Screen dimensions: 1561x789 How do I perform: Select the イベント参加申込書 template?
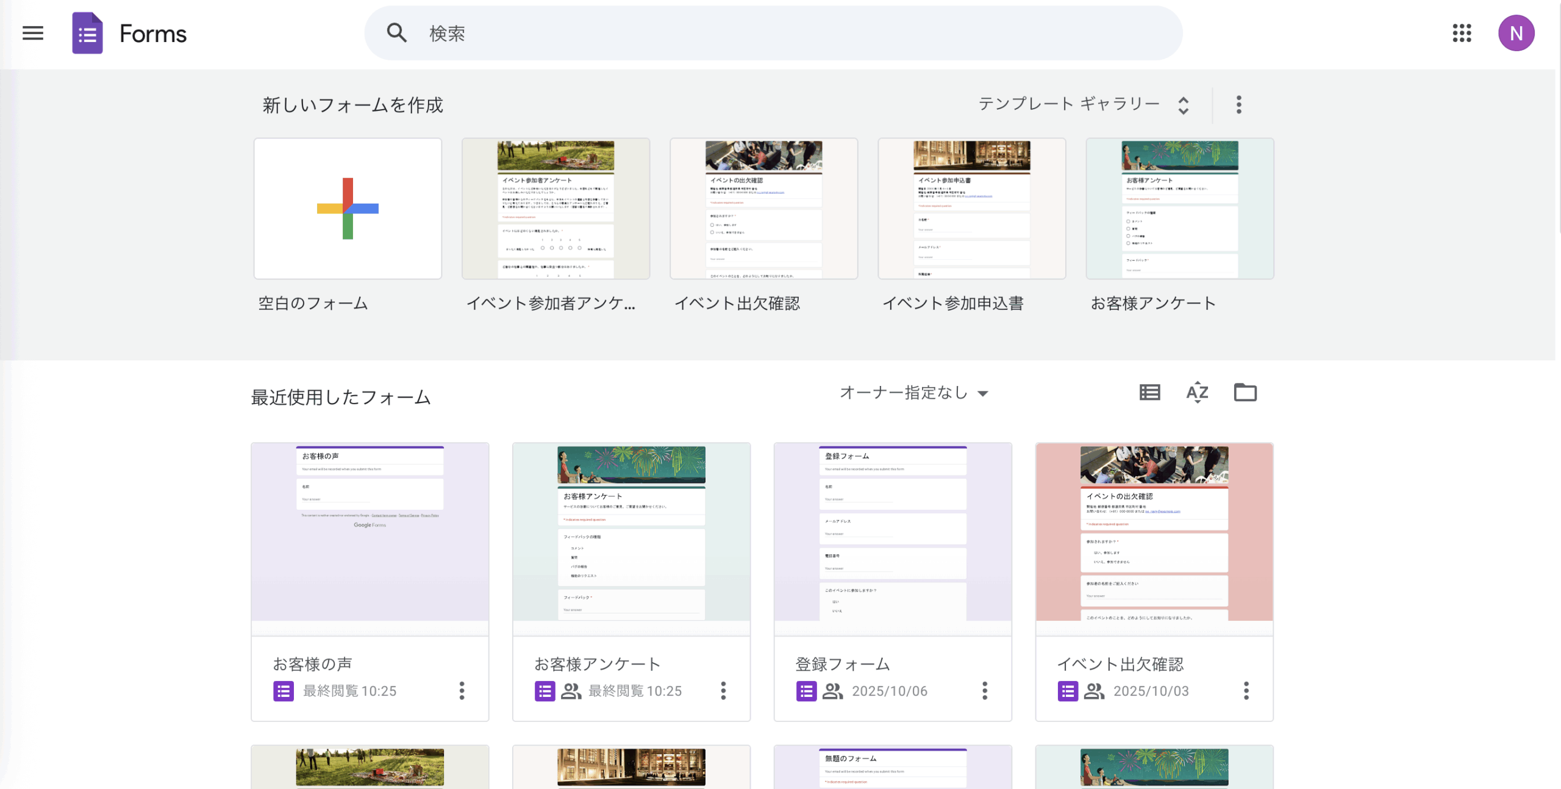pos(971,209)
